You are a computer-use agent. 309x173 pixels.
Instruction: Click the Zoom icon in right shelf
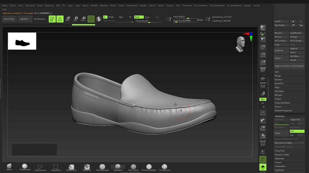pos(263,47)
